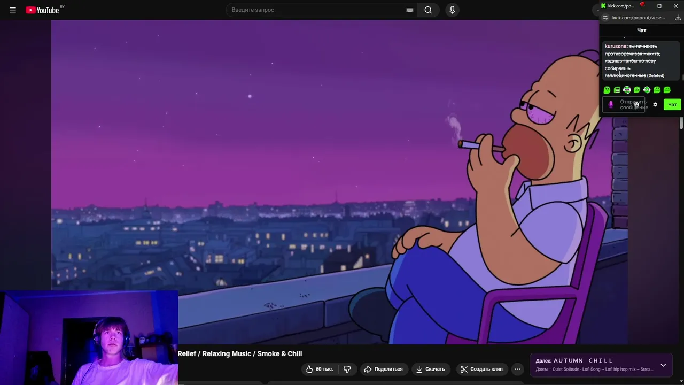Pick the fifth emote with headset
Viewport: 684px width, 385px height.
(x=647, y=90)
